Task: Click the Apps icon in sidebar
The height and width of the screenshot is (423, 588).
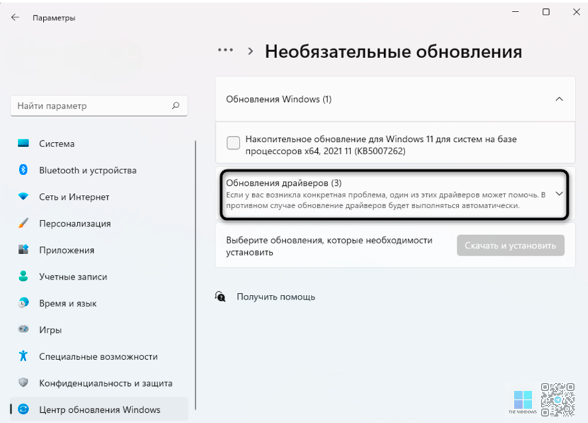Action: (23, 249)
